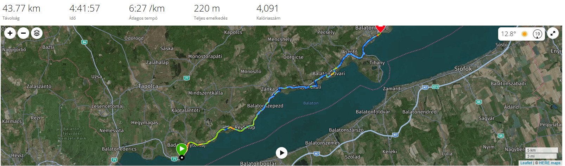This screenshot has width=565, height=166.
Task: Open the map layers selector
Action: tap(37, 33)
